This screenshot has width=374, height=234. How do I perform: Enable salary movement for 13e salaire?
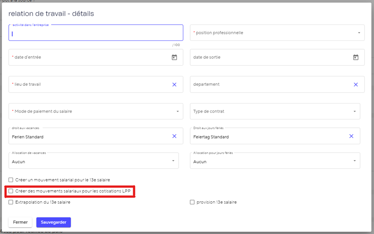point(11,180)
